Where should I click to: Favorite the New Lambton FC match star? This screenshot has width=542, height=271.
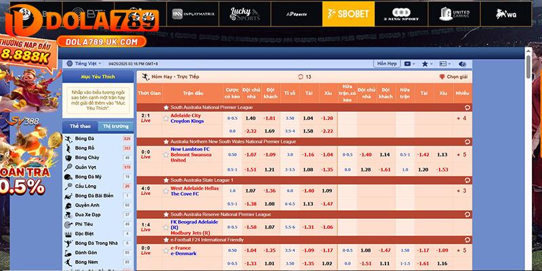(165, 154)
